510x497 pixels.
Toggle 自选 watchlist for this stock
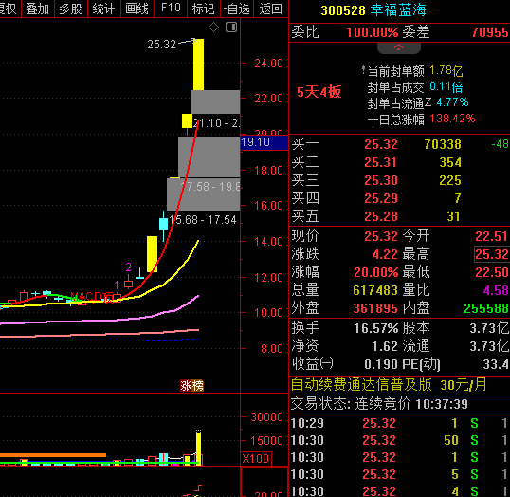click(237, 9)
